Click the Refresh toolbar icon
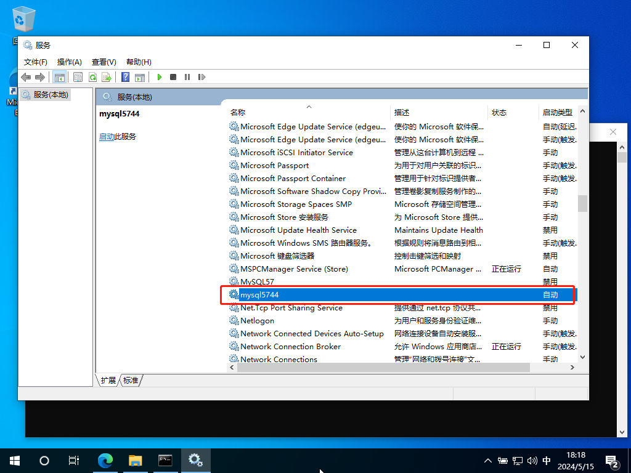This screenshot has height=473, width=631. tap(92, 77)
